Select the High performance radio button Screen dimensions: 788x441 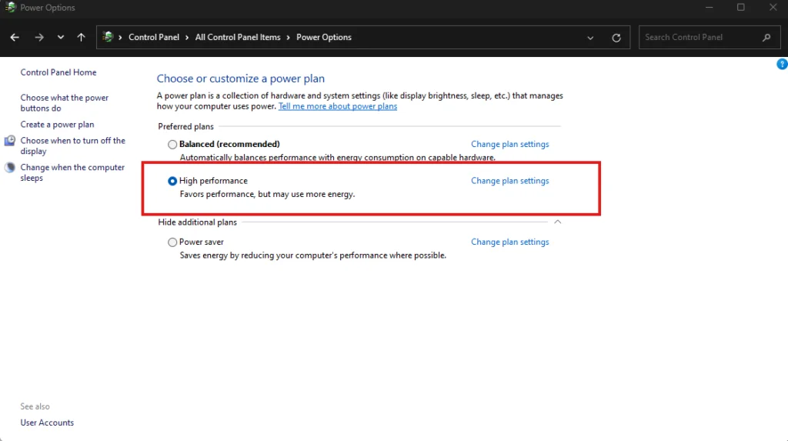click(x=172, y=181)
